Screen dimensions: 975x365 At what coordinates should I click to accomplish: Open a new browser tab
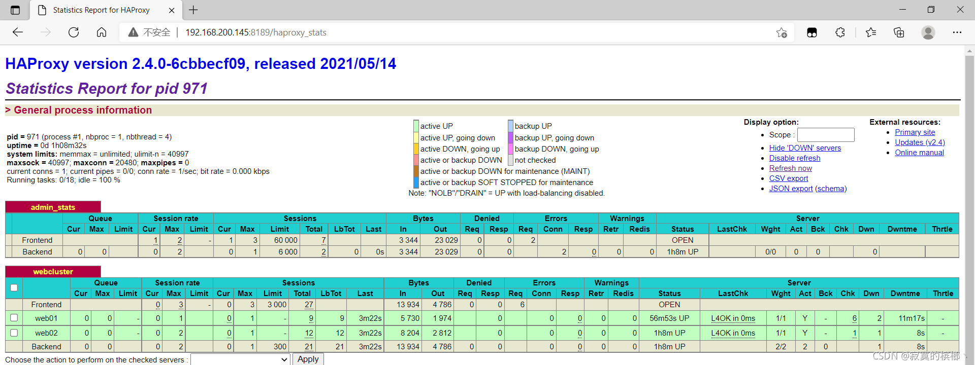[193, 10]
